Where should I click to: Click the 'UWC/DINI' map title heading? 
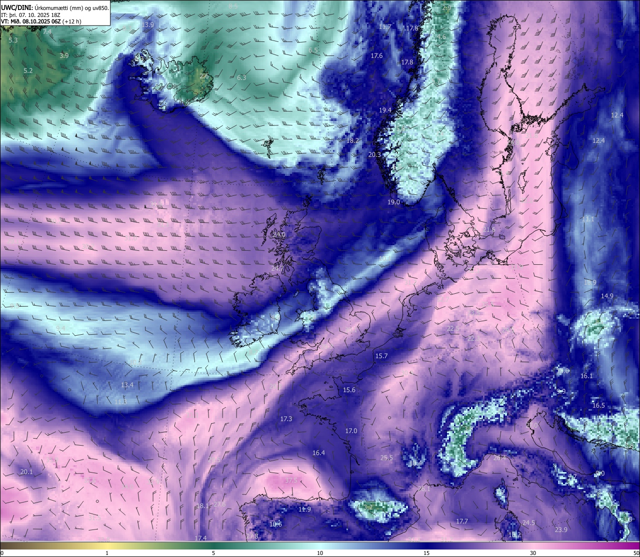pyautogui.click(x=16, y=7)
